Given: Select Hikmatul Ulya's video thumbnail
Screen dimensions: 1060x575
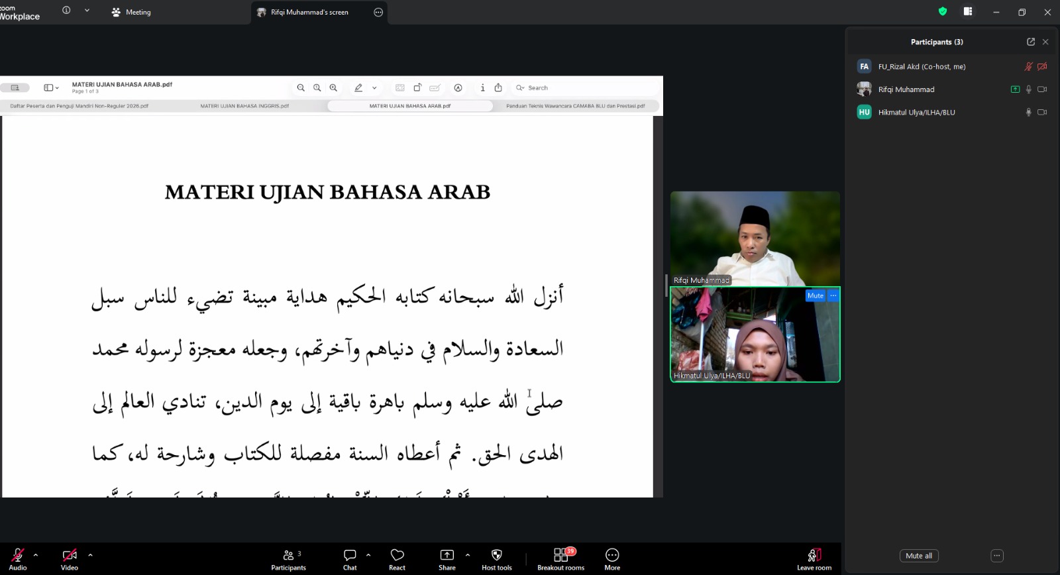Looking at the screenshot, I should [755, 335].
